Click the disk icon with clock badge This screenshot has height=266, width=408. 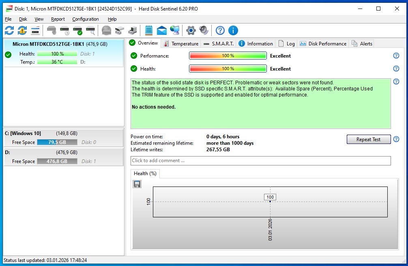[x=64, y=30]
